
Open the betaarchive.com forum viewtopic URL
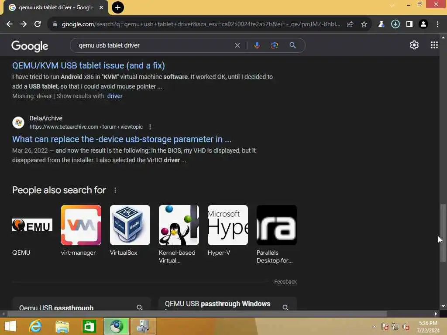click(86, 127)
